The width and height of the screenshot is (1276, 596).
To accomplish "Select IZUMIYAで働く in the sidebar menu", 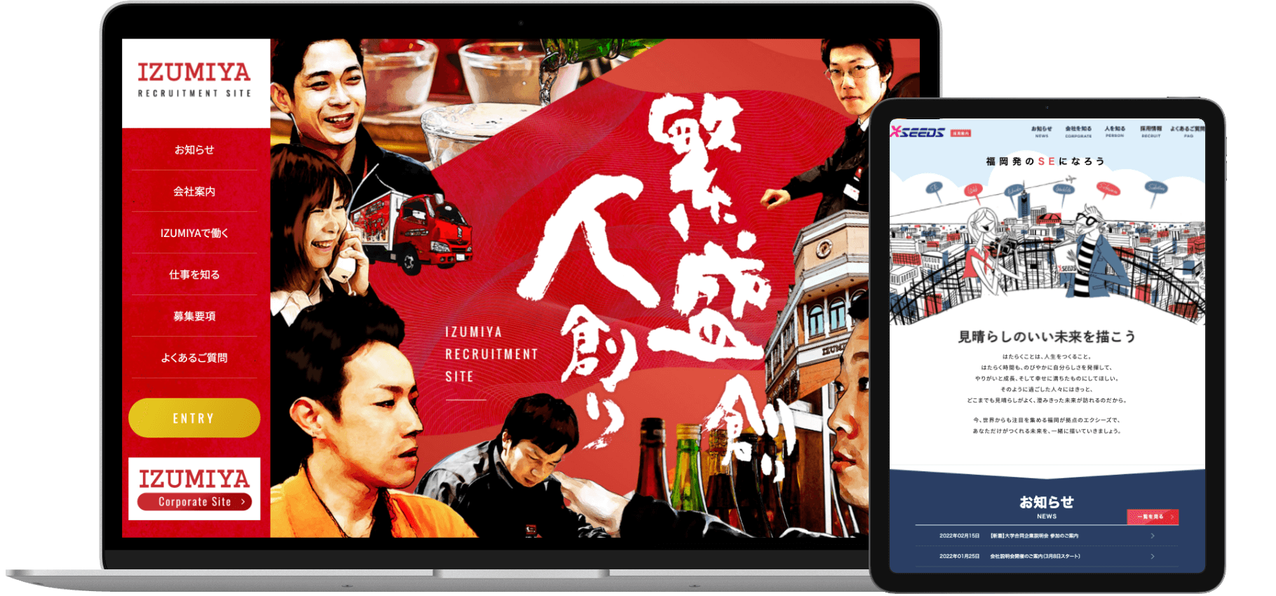I will pos(194,233).
